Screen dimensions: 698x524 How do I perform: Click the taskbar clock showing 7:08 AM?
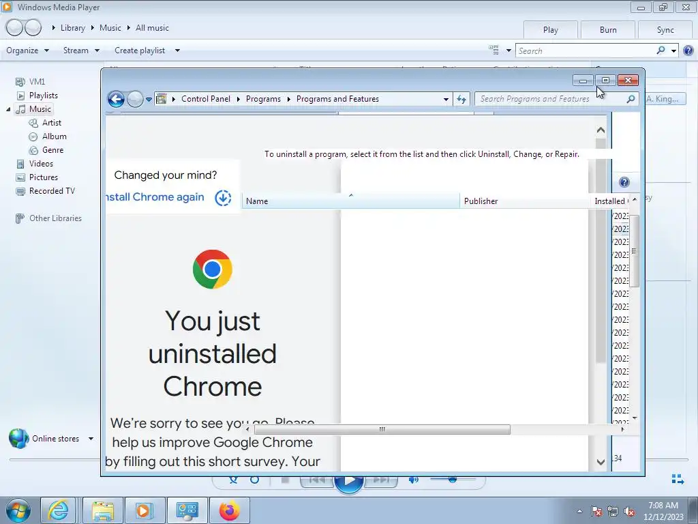pos(663,511)
